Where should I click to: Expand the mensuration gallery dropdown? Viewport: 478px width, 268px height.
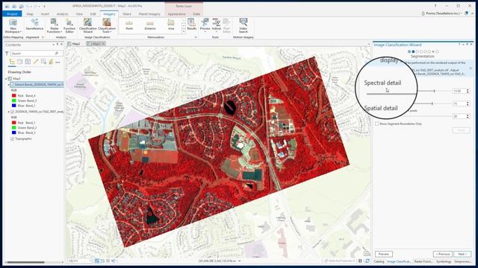(184, 31)
